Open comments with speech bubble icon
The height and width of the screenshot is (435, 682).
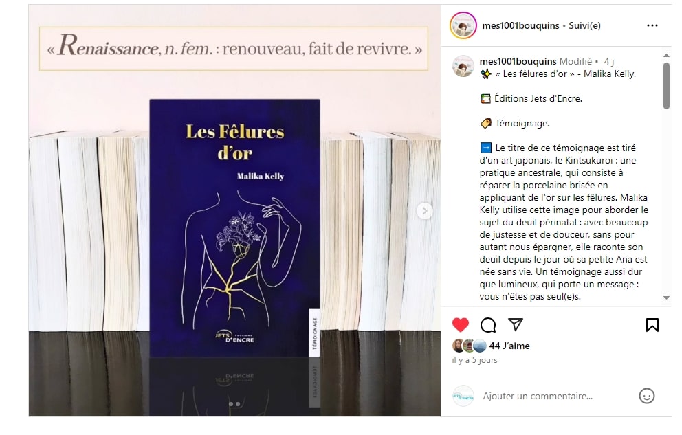click(488, 325)
